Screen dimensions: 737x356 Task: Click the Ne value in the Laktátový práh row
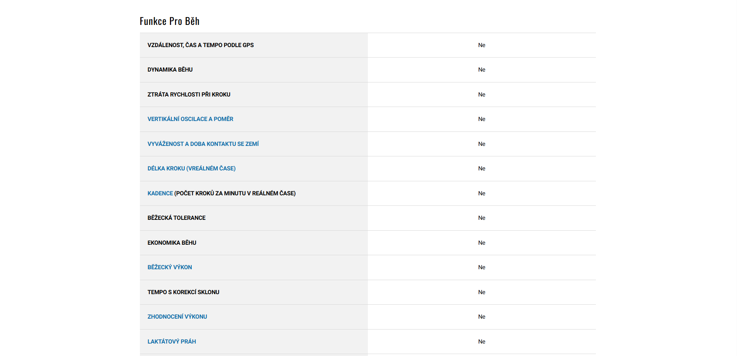482,342
